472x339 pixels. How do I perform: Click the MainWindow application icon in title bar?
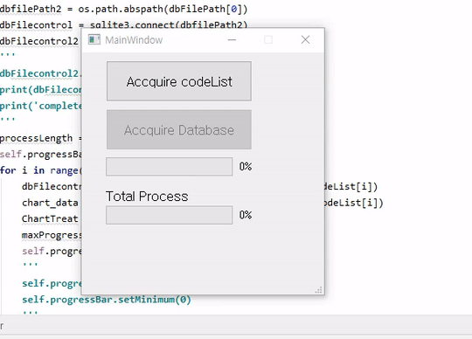[x=94, y=39]
